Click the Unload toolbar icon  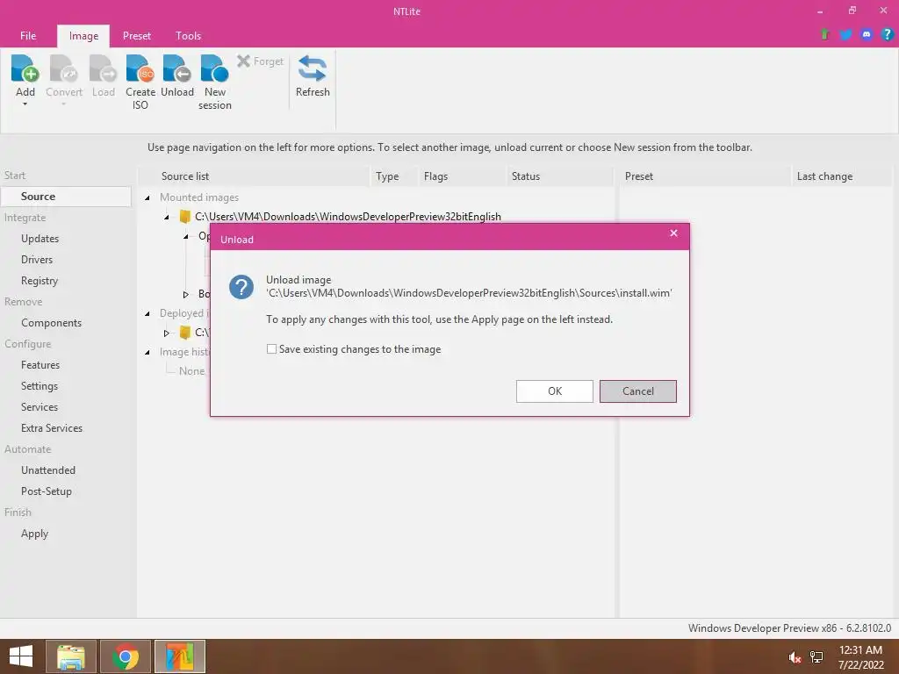pyautogui.click(x=176, y=68)
